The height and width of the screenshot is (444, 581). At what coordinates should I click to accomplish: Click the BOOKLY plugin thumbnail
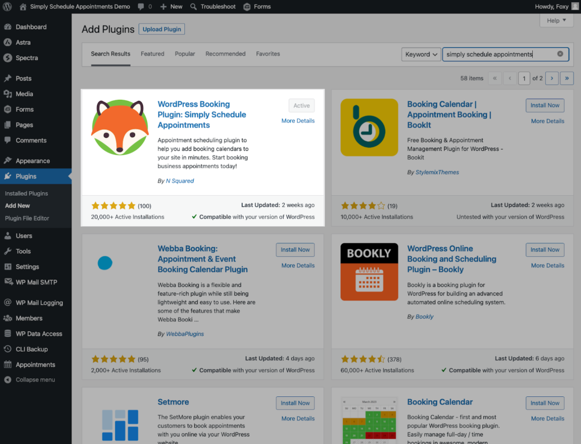369,272
